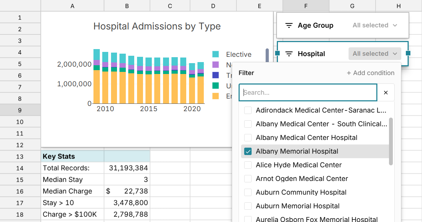This screenshot has height=222, width=422.
Task: Click the Age Group filter funnel icon
Action: (x=289, y=25)
